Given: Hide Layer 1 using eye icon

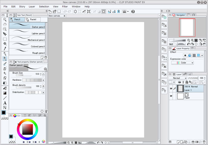Looking at the screenshot, I should [x=171, y=88].
